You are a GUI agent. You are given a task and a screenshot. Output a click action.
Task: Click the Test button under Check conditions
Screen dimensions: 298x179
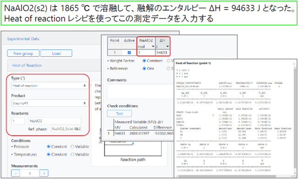[x=119, y=114]
